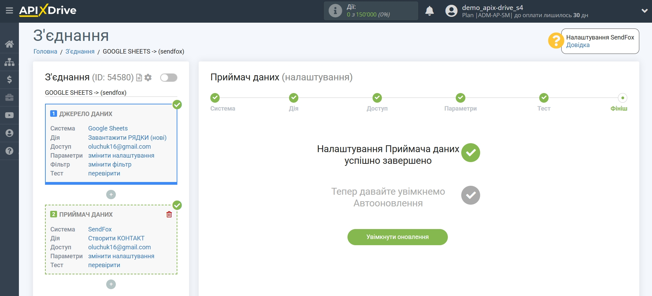Open Завантажити РЯДКИ (нові) action

tap(127, 138)
